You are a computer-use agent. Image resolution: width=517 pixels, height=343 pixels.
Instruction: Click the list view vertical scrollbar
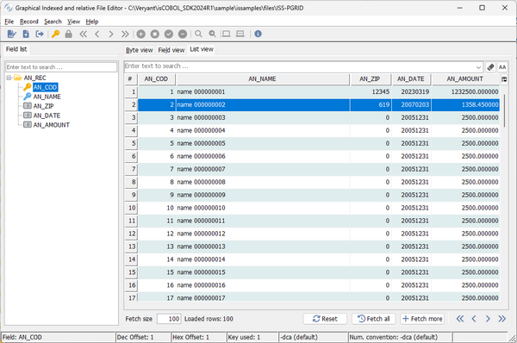point(503,111)
